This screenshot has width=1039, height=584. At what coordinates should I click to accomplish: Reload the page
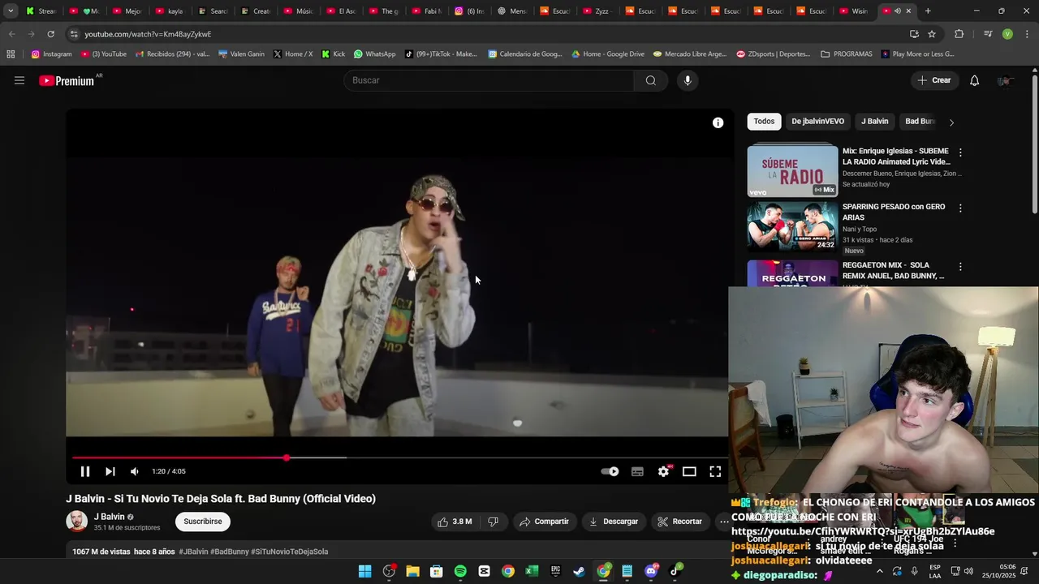point(50,34)
